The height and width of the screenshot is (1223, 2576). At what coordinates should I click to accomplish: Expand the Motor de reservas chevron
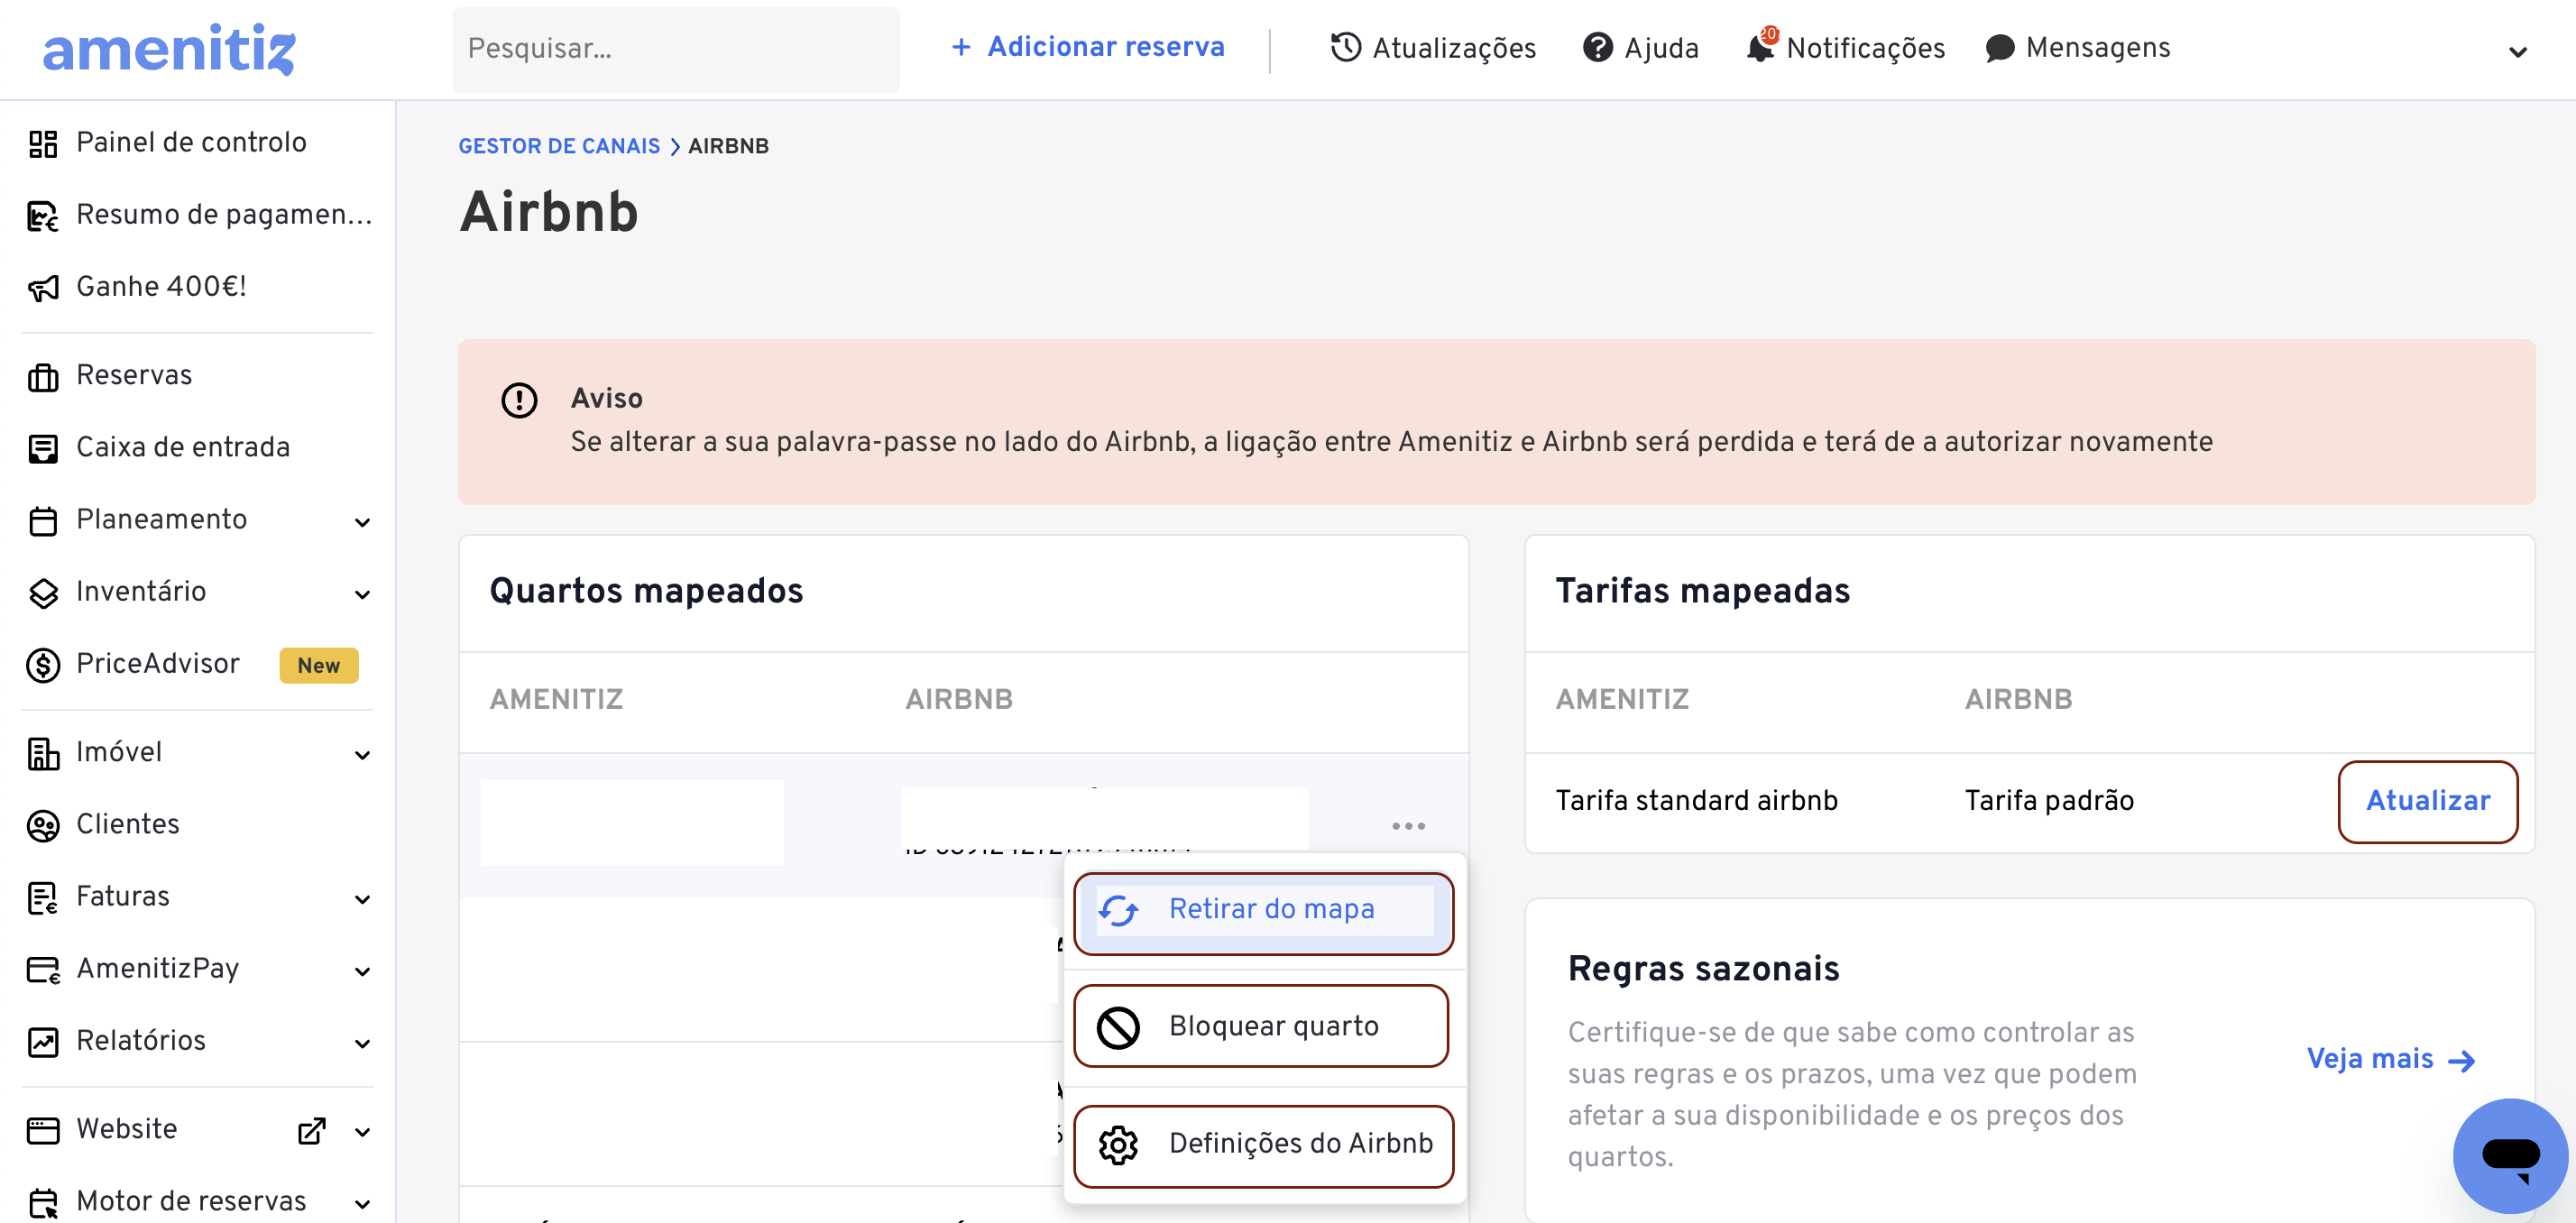(363, 1204)
